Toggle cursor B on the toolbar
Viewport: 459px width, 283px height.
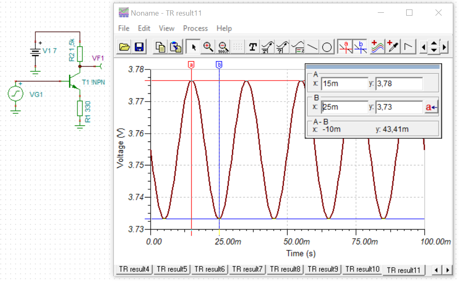click(360, 47)
